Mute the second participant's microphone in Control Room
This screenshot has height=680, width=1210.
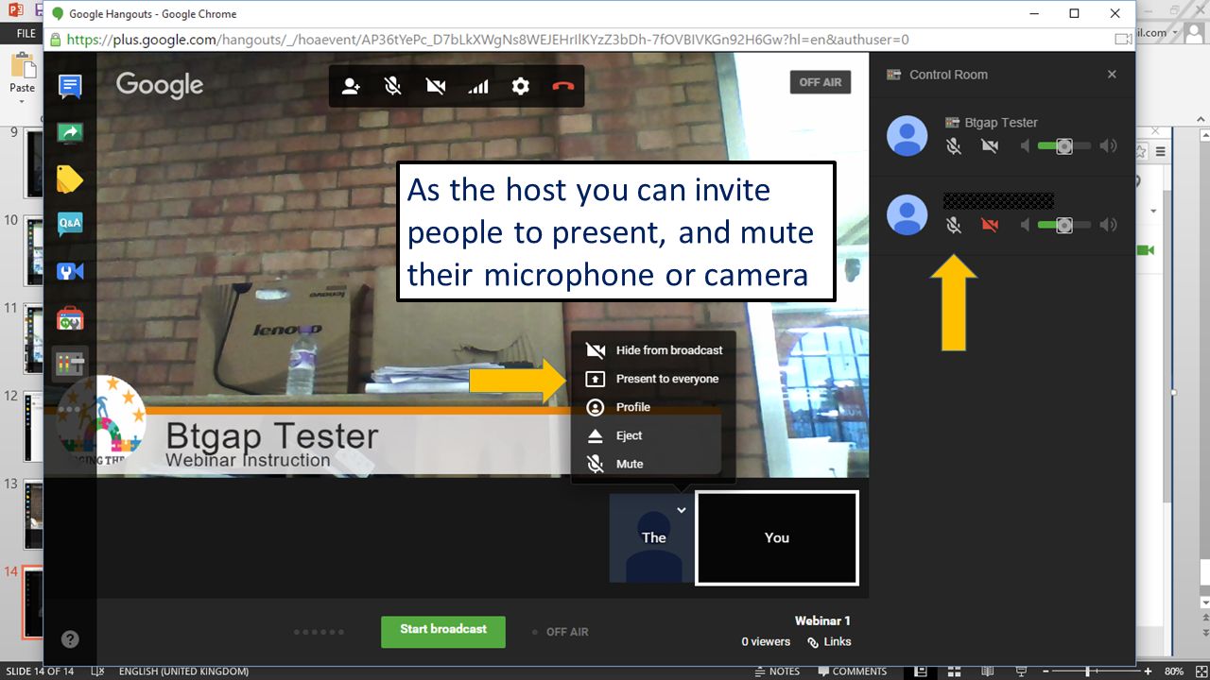click(x=955, y=225)
